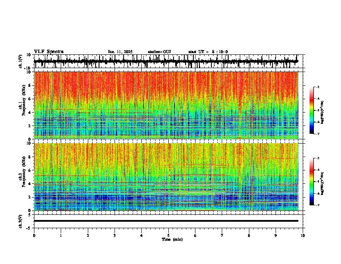Click the "5" tick on the time axis

(x=168, y=236)
